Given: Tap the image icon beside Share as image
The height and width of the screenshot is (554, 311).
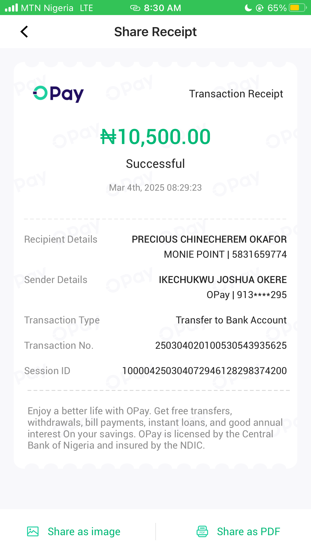Looking at the screenshot, I should [x=33, y=531].
